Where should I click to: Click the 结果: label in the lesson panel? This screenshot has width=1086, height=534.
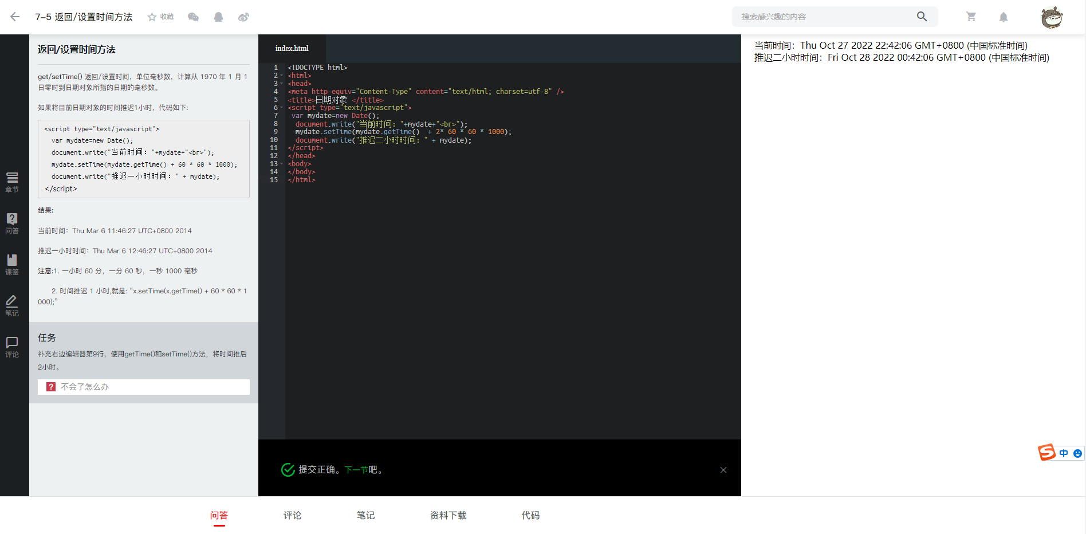(x=46, y=210)
